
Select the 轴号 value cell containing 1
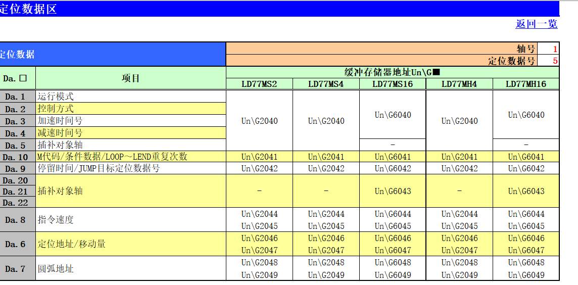[x=549, y=49]
